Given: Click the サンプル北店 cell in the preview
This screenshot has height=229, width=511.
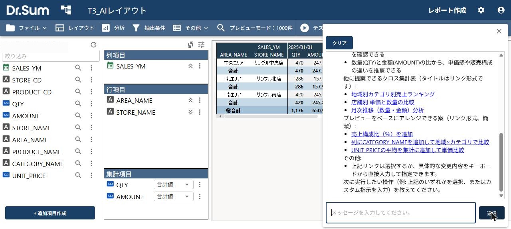Looking at the screenshot, I should point(269,79).
